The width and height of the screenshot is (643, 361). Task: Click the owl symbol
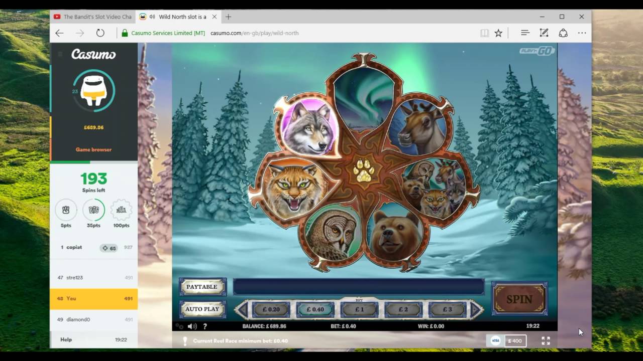[x=332, y=232]
